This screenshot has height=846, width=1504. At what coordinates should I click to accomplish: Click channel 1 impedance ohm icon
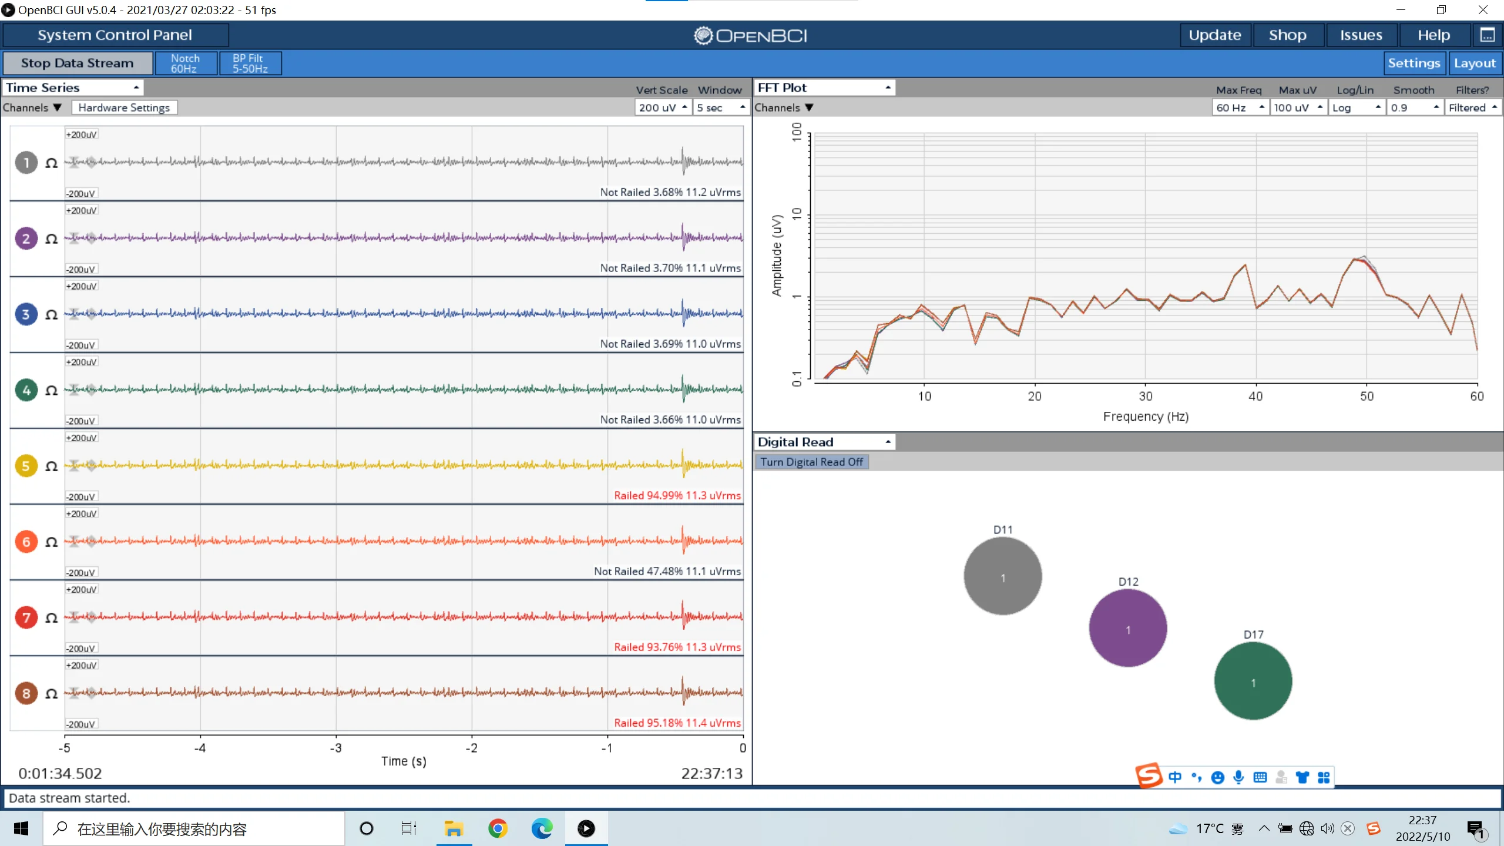(52, 163)
